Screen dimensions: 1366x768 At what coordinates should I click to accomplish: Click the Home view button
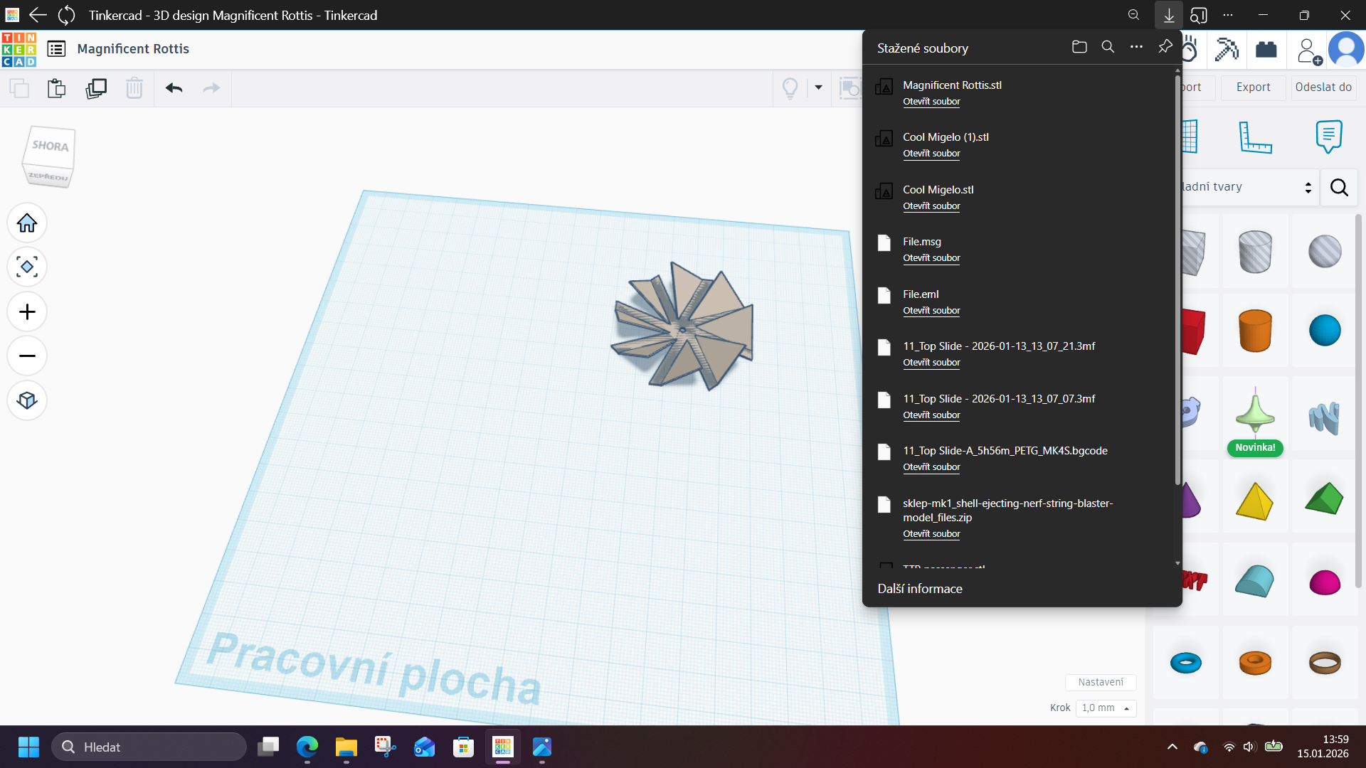tap(27, 223)
